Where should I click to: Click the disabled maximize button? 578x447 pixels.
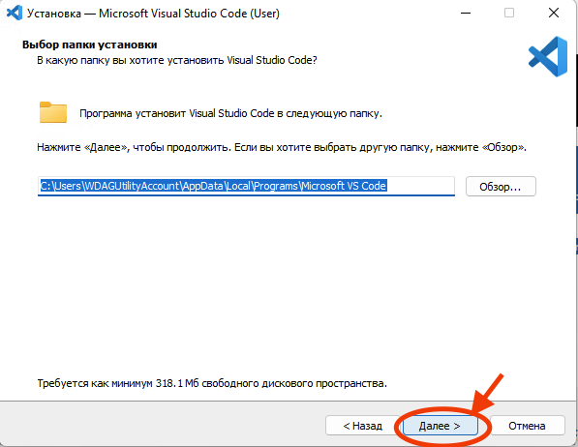[x=509, y=13]
